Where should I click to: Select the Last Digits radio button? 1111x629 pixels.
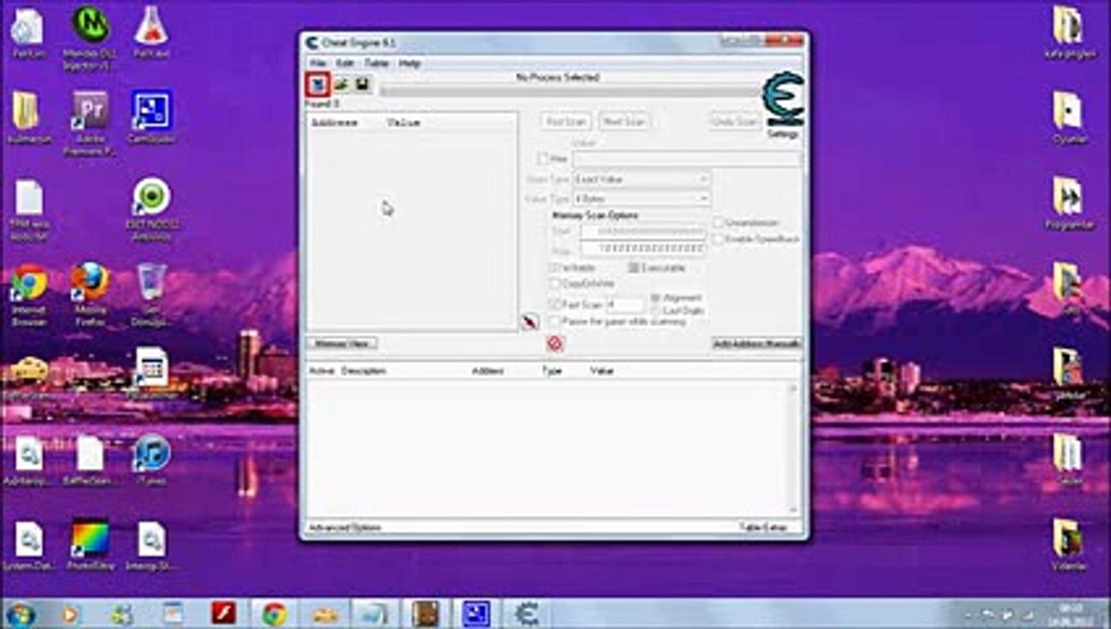(x=656, y=310)
